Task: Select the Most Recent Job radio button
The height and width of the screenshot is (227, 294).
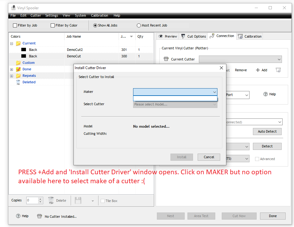Action: click(139, 26)
